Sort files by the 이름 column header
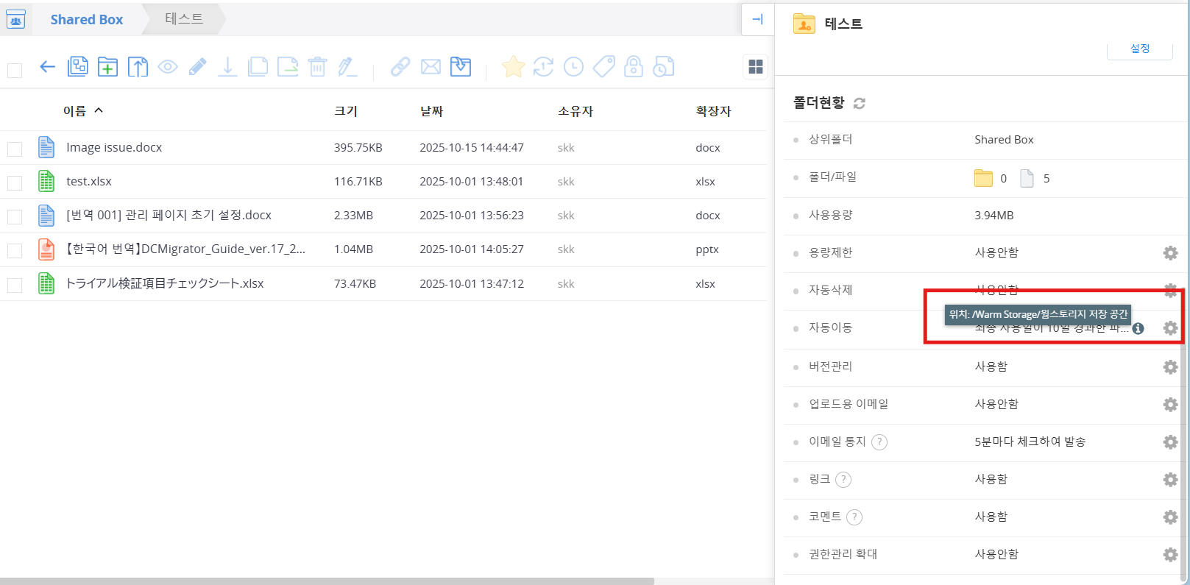 75,111
